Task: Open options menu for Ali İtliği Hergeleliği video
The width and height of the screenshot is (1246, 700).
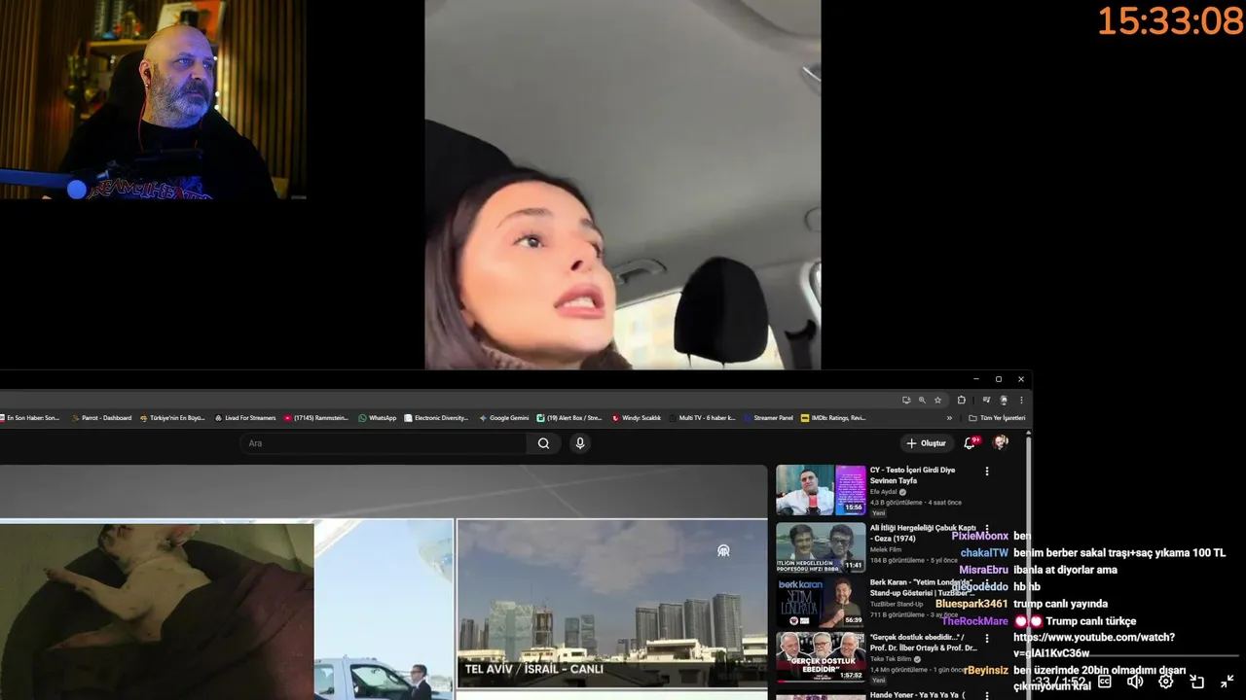Action: coord(987,529)
